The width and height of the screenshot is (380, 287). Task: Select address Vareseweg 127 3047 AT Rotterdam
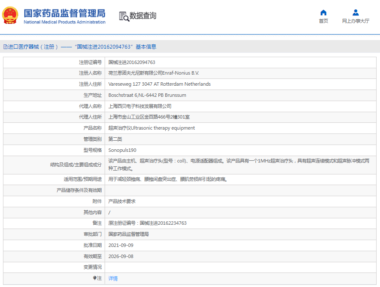[159, 84]
